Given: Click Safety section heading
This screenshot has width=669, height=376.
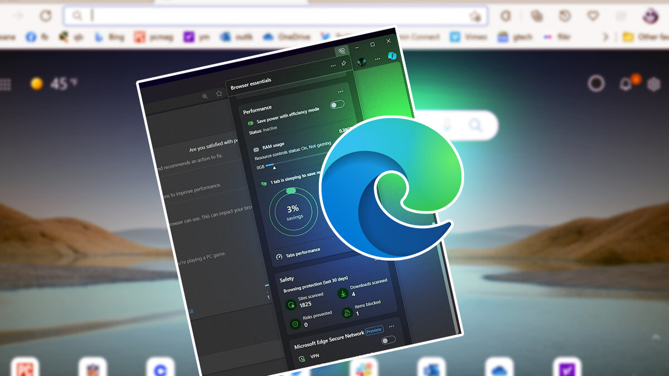Looking at the screenshot, I should point(287,279).
